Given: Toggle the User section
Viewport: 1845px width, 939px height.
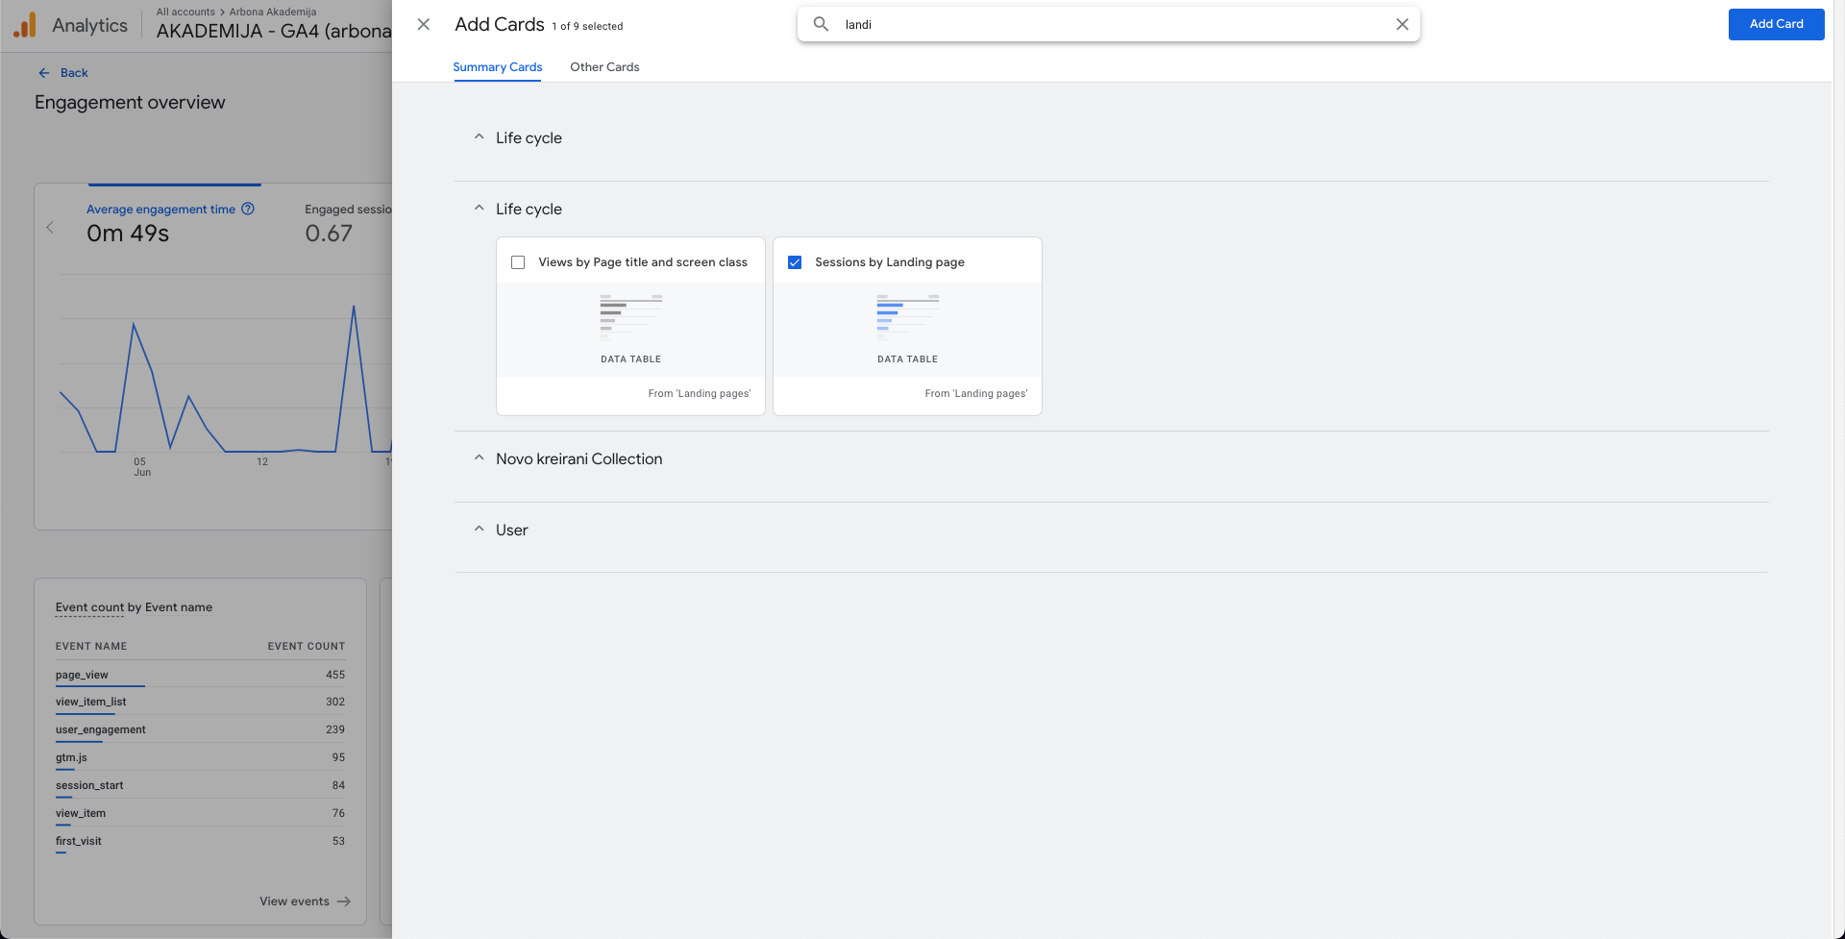Looking at the screenshot, I should coord(479,530).
